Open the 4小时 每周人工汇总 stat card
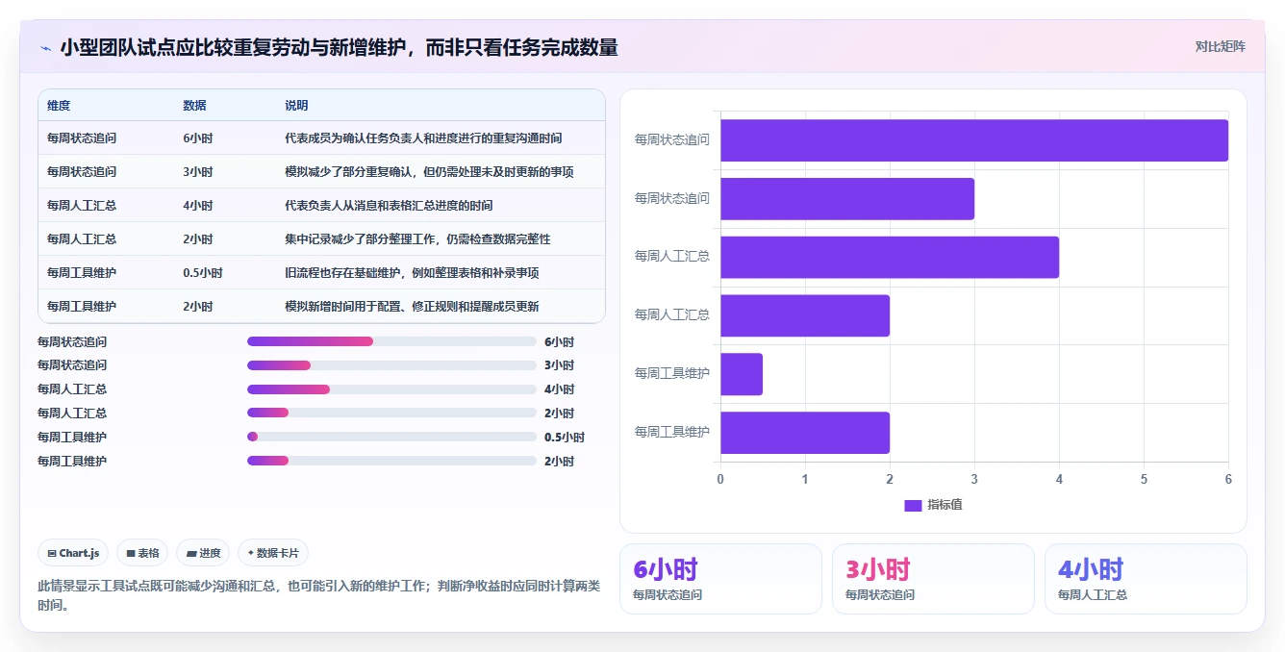This screenshot has height=652, width=1285. click(1146, 579)
